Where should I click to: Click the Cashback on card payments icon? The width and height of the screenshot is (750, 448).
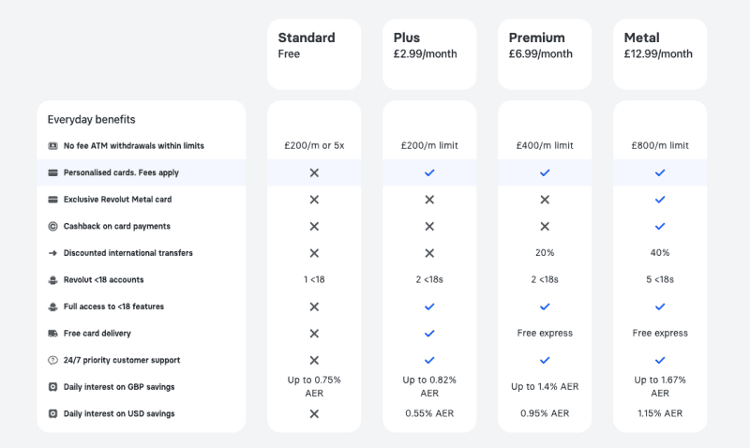pos(53,226)
